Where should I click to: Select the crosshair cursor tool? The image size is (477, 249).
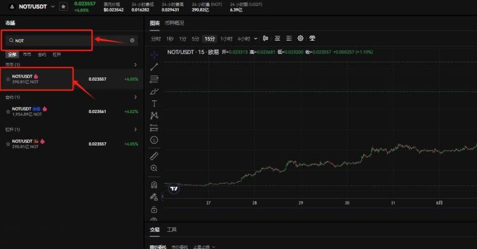point(154,55)
